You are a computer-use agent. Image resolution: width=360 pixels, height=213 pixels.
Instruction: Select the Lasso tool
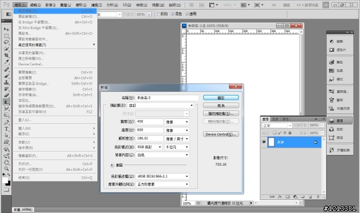(6, 42)
